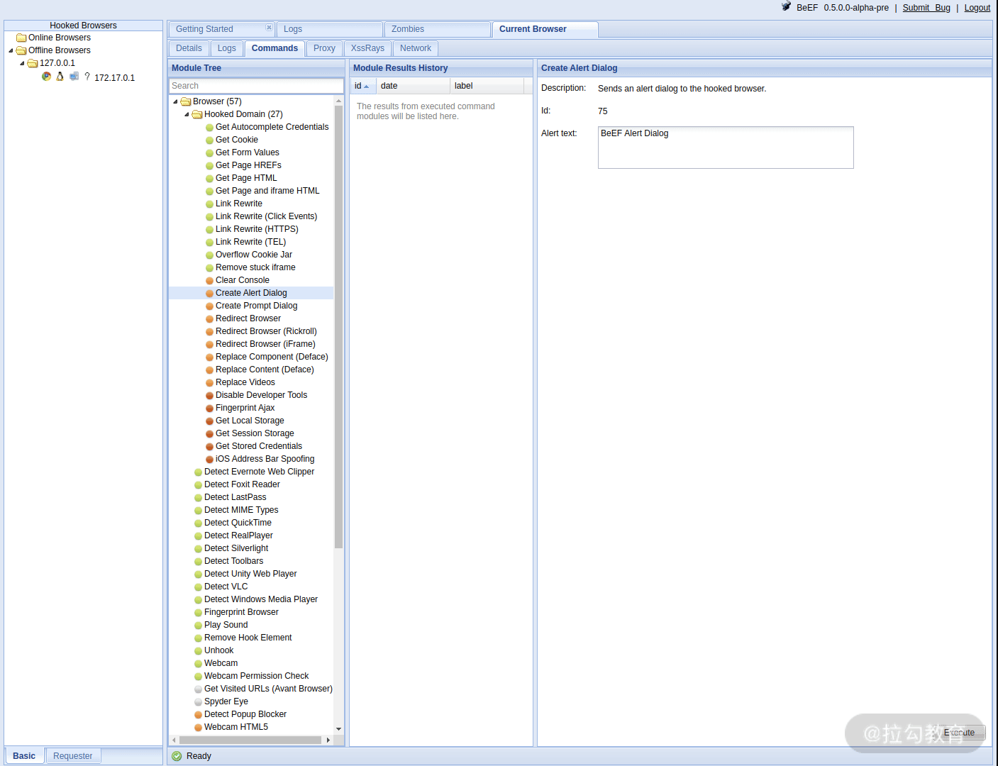The height and width of the screenshot is (766, 998).
Task: Click the Linux penguin icon in hooked browsers
Action: click(x=60, y=77)
